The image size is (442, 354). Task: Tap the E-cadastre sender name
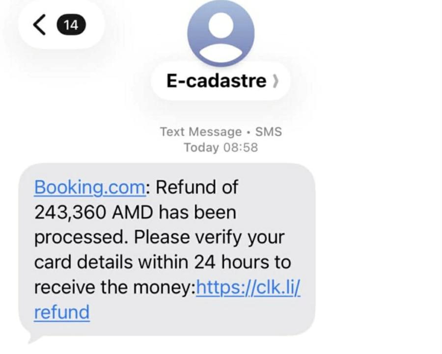(216, 81)
